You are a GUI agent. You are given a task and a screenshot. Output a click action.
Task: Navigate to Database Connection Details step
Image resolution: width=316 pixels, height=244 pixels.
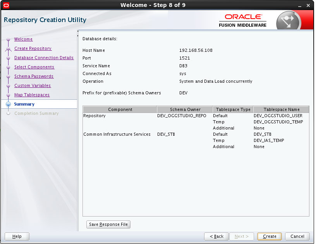pyautogui.click(x=44, y=58)
